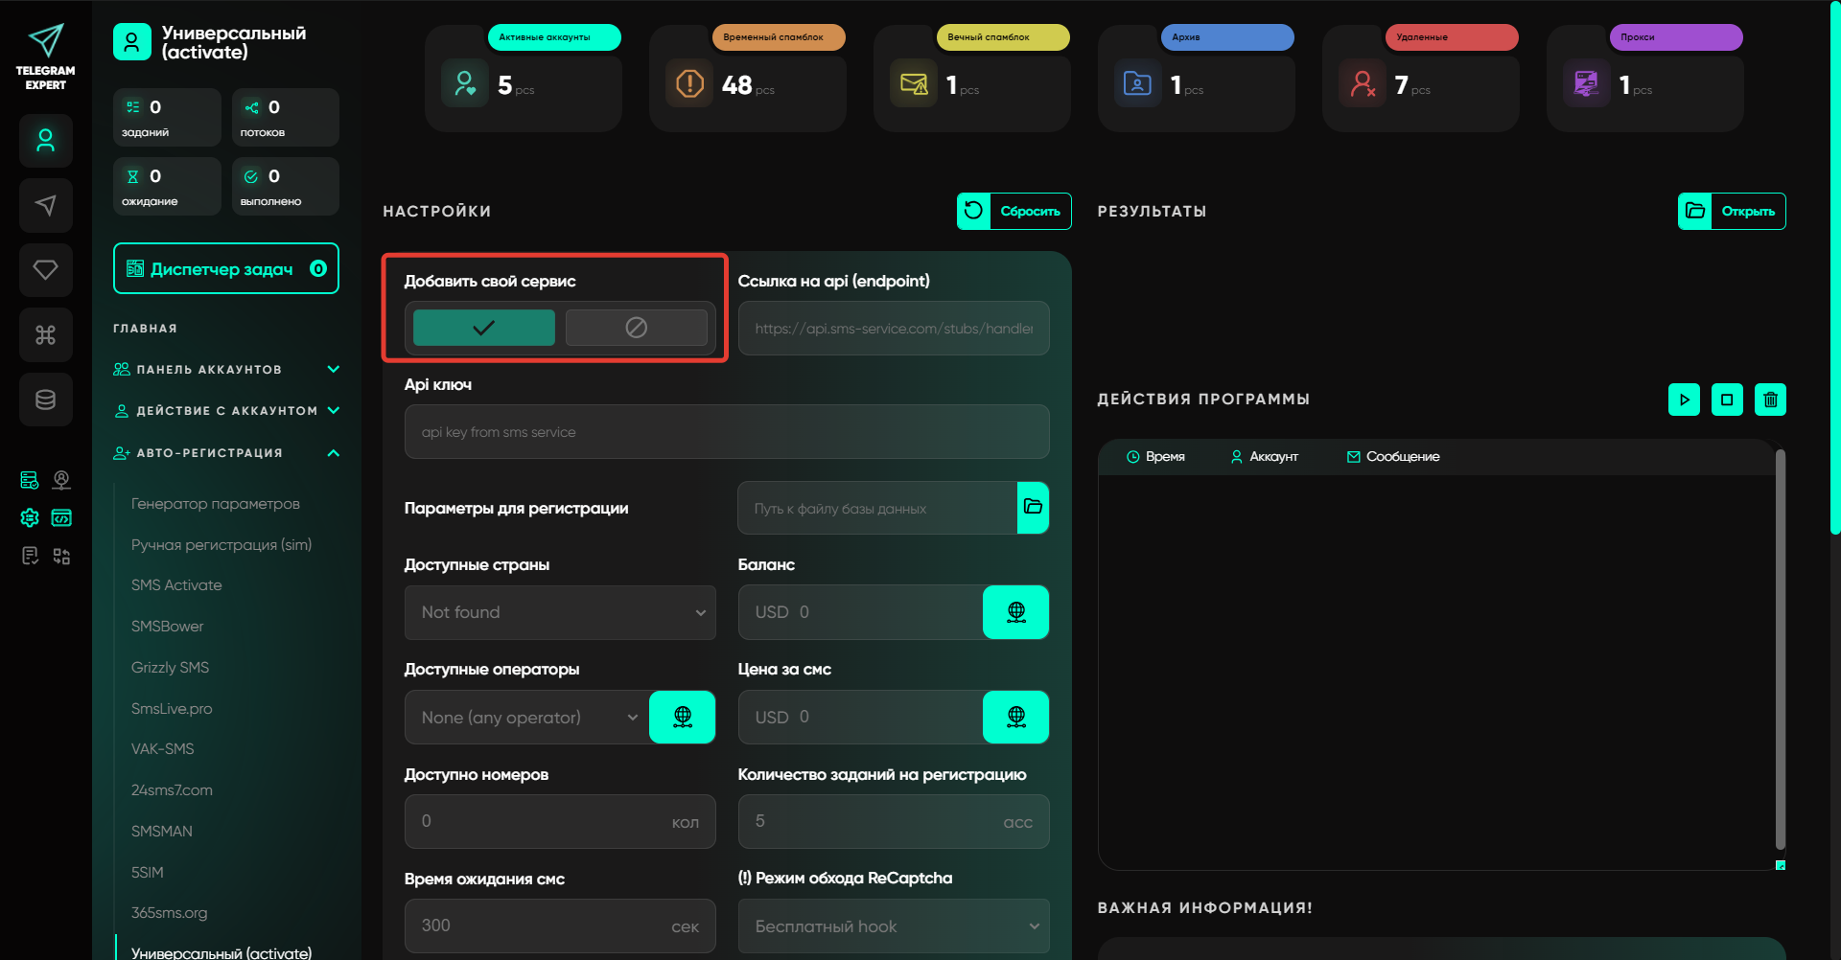The image size is (1841, 960).
Task: Click the paper plane icon in left sidebar
Action: pyautogui.click(x=45, y=205)
